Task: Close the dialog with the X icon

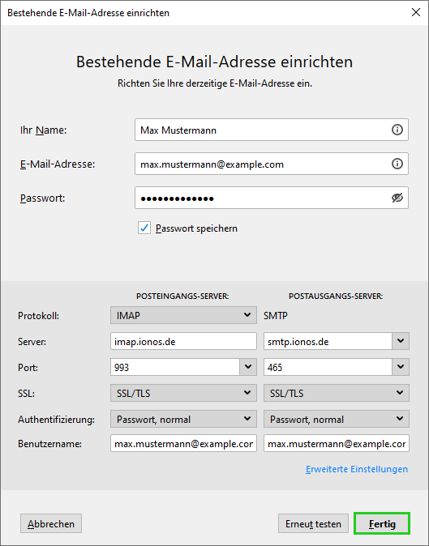Action: click(x=415, y=12)
